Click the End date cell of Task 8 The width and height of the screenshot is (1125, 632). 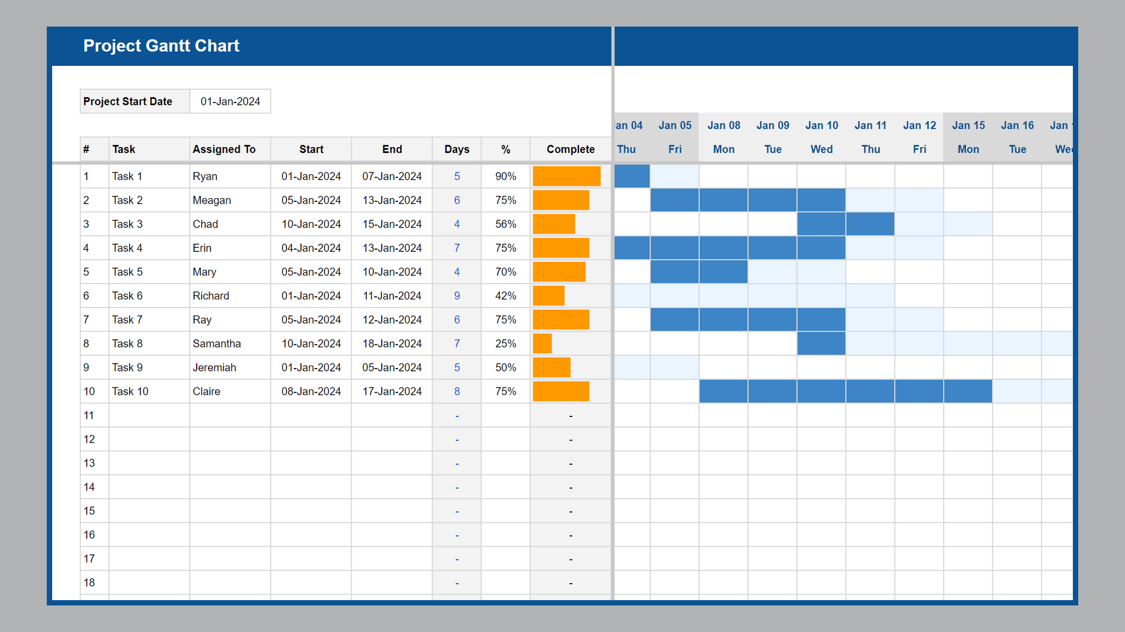(392, 343)
